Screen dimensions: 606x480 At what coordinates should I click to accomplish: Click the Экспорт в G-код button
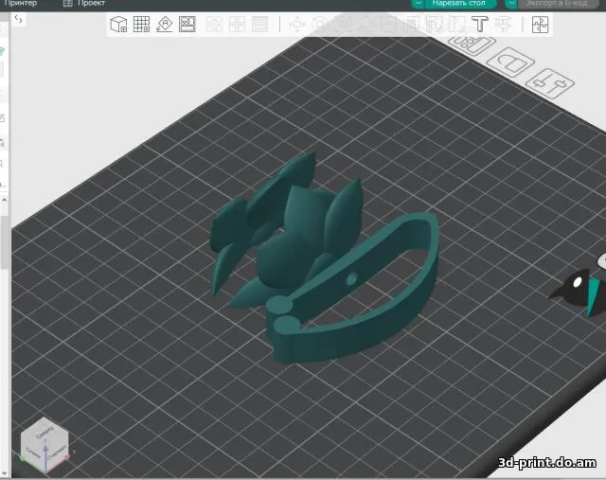(559, 4)
